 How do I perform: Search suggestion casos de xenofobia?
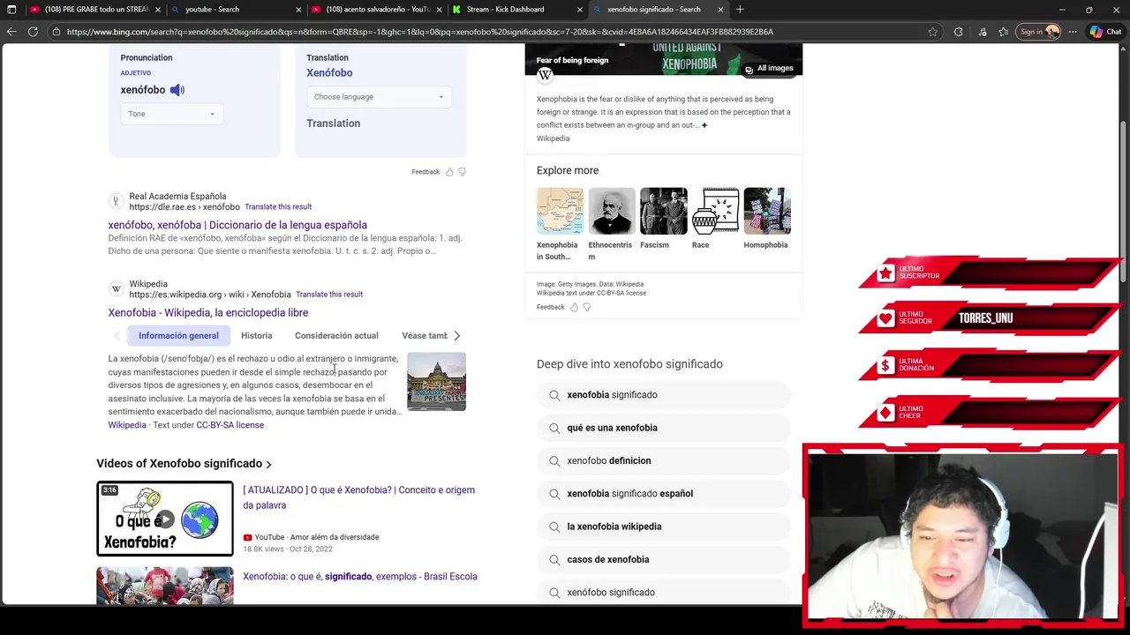[x=663, y=559]
